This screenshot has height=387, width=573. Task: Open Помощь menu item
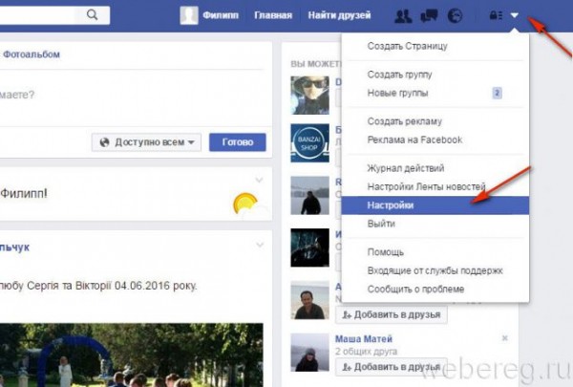[435, 252]
